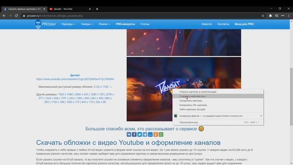Bookmark this page with the star icon
This screenshot has width=293, height=165.
[263, 16]
